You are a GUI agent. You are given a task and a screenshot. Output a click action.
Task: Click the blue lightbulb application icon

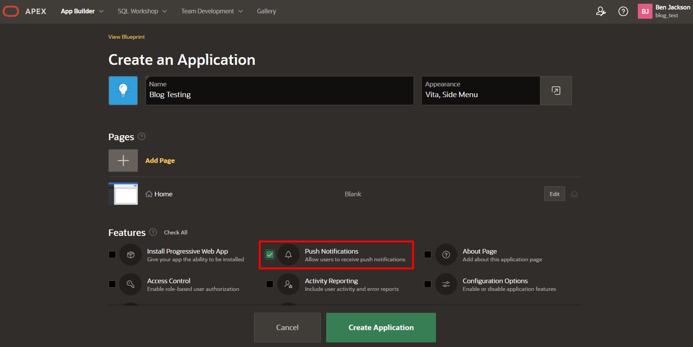click(123, 90)
